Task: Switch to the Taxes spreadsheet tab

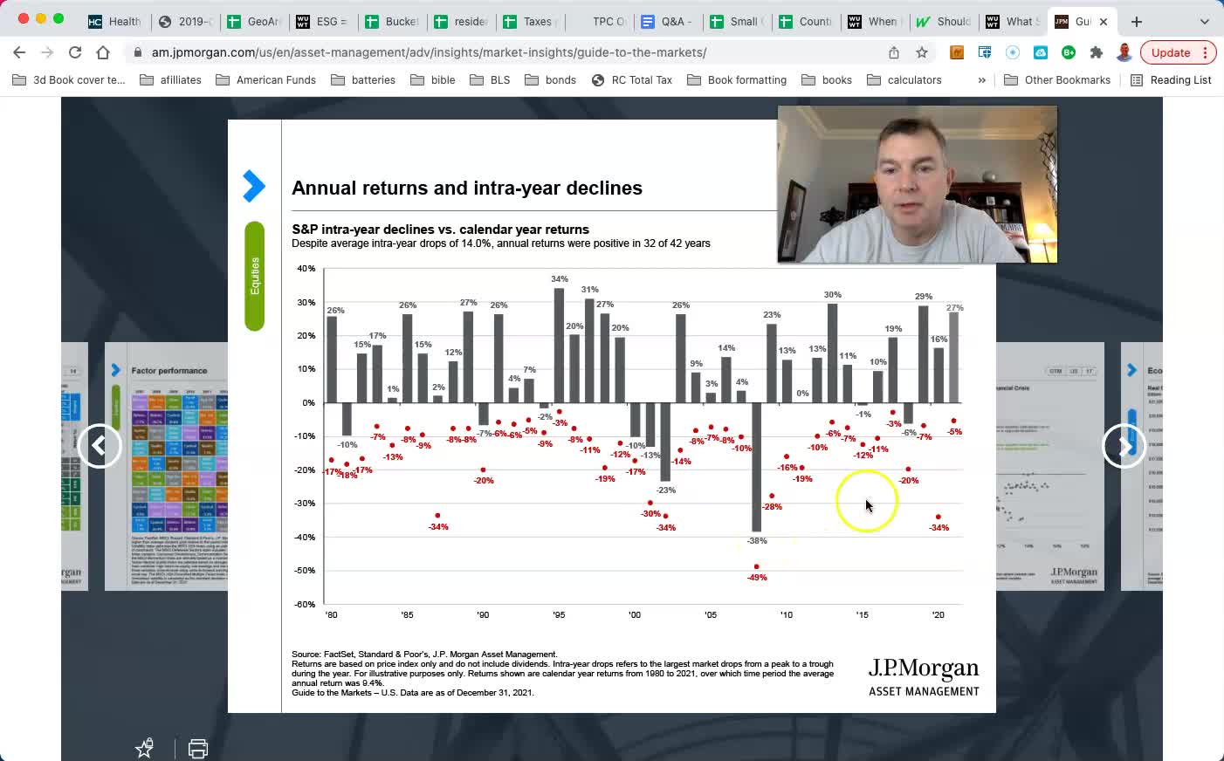Action: click(529, 21)
